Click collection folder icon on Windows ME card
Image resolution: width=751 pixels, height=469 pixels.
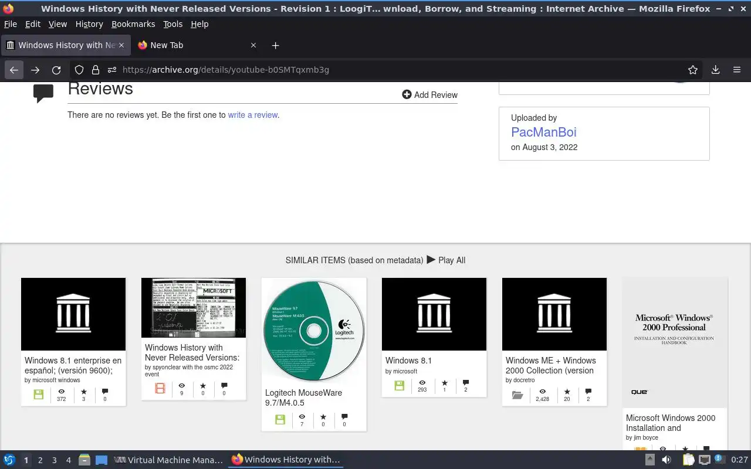pyautogui.click(x=517, y=395)
